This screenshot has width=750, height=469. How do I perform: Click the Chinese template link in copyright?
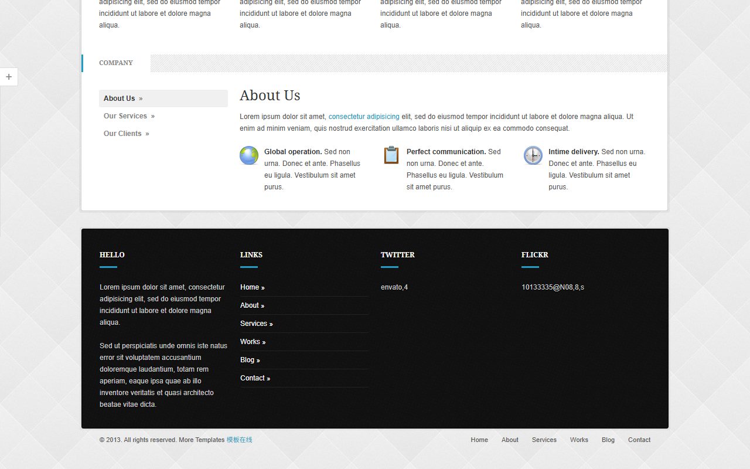240,440
